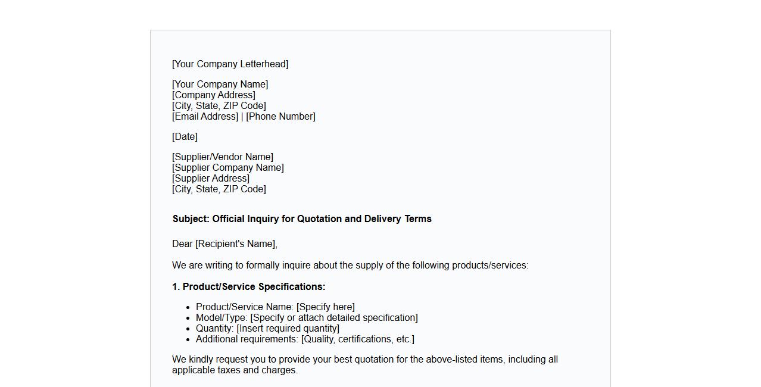Click the [Your Company Letterhead] placeholder
The width and height of the screenshot is (761, 387).
coord(230,64)
